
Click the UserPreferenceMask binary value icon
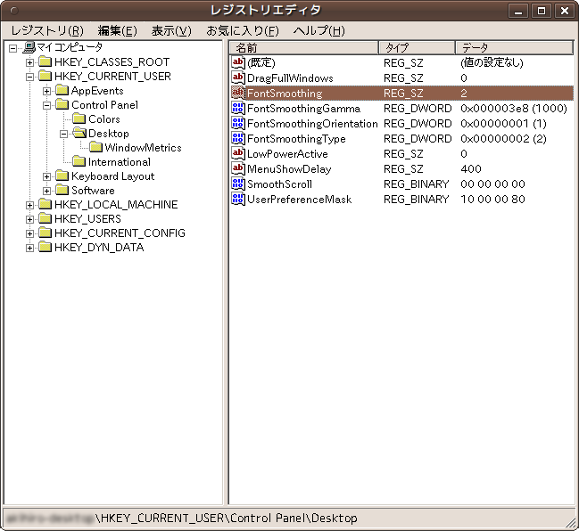coord(238,199)
